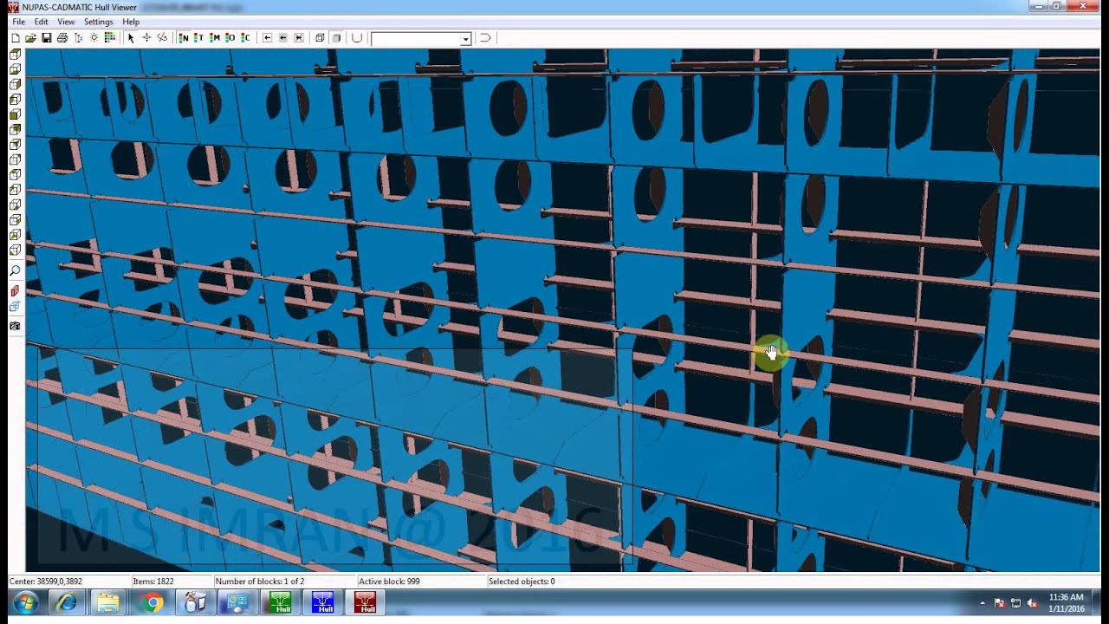Open the Windows Start menu
This screenshot has height=624, width=1109.
click(24, 603)
